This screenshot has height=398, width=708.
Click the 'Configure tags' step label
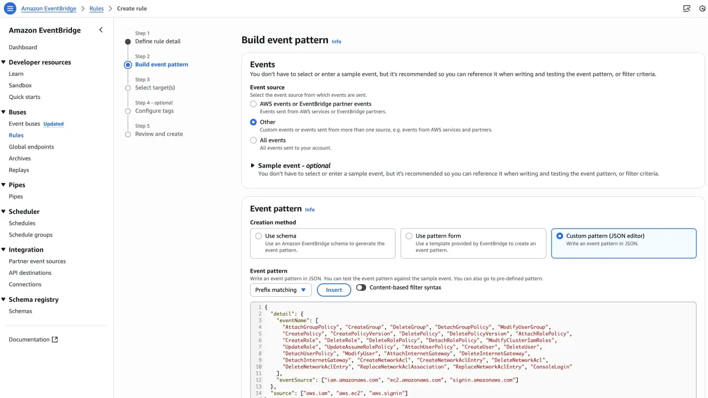154,111
